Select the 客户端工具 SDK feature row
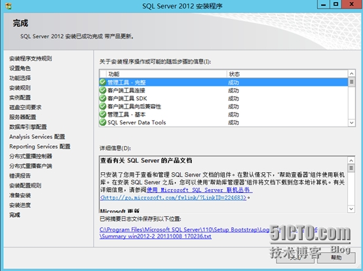Viewport: 363px width, 271px height. point(223,98)
